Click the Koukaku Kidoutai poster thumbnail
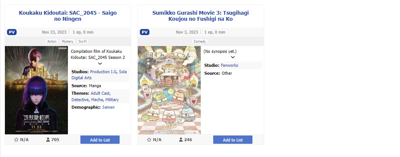The image size is (400, 157). pyautogui.click(x=36, y=90)
